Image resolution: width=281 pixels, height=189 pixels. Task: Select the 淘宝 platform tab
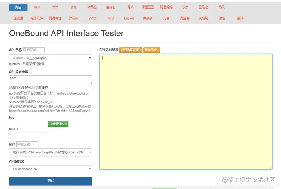point(18,7)
